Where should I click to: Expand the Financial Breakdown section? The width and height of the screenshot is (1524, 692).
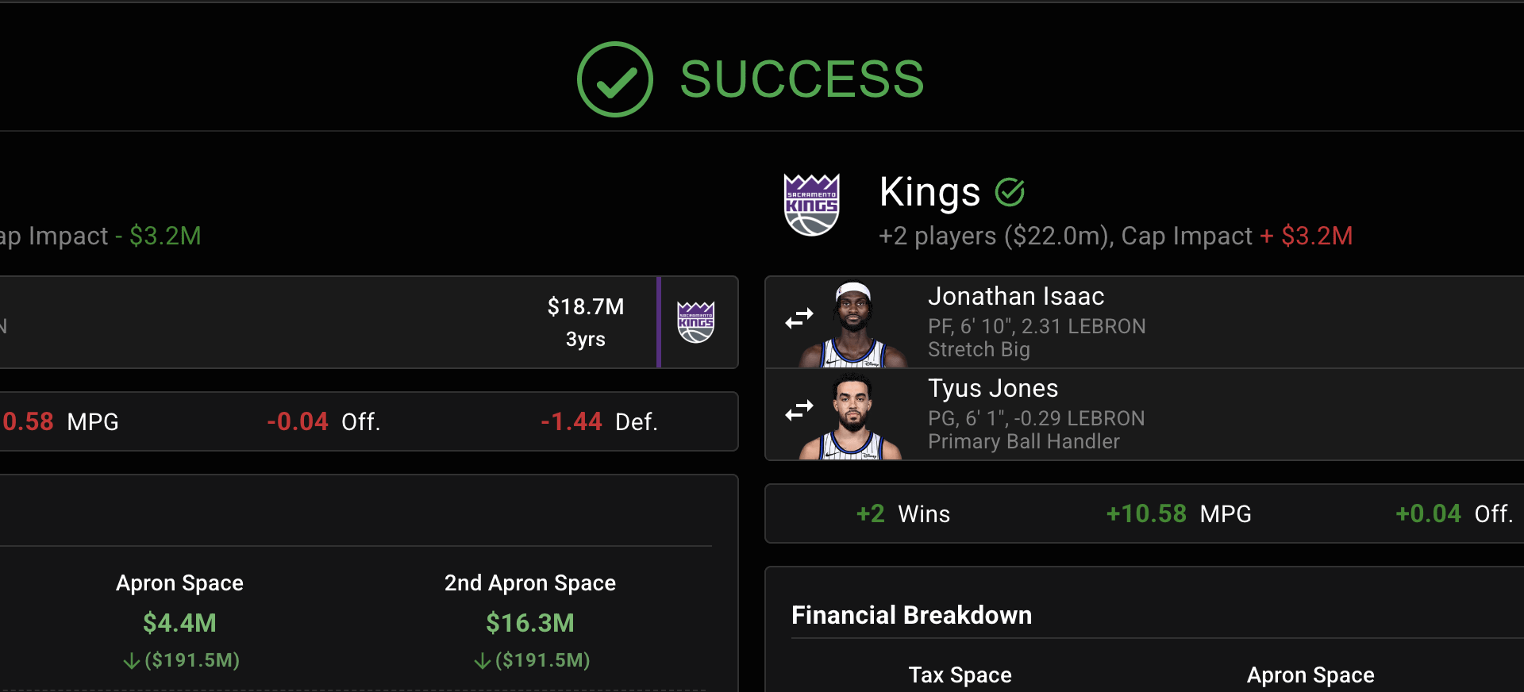tap(911, 615)
